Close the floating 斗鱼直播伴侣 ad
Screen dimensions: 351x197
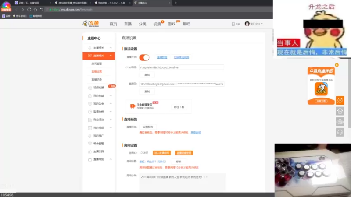(337, 65)
